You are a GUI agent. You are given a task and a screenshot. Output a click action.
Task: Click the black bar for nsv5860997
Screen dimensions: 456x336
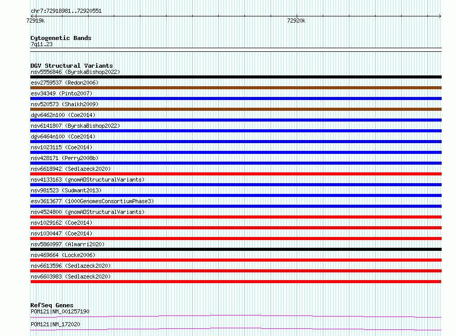pos(236,249)
